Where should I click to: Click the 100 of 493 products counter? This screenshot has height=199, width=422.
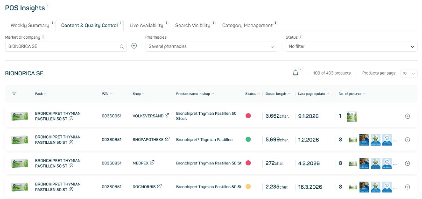point(332,73)
